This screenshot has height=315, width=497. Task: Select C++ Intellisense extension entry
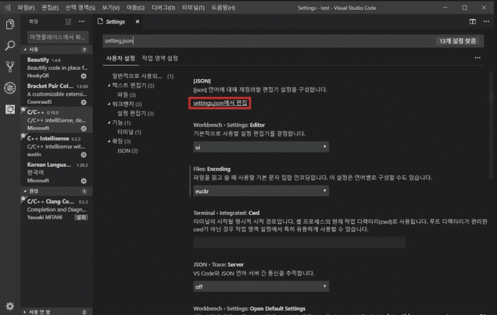(56, 146)
